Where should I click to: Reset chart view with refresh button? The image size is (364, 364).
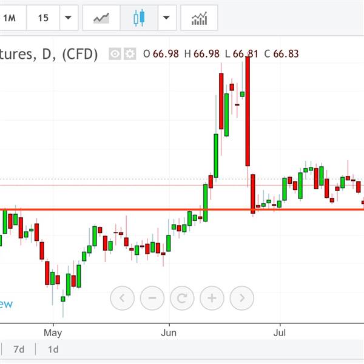click(182, 298)
